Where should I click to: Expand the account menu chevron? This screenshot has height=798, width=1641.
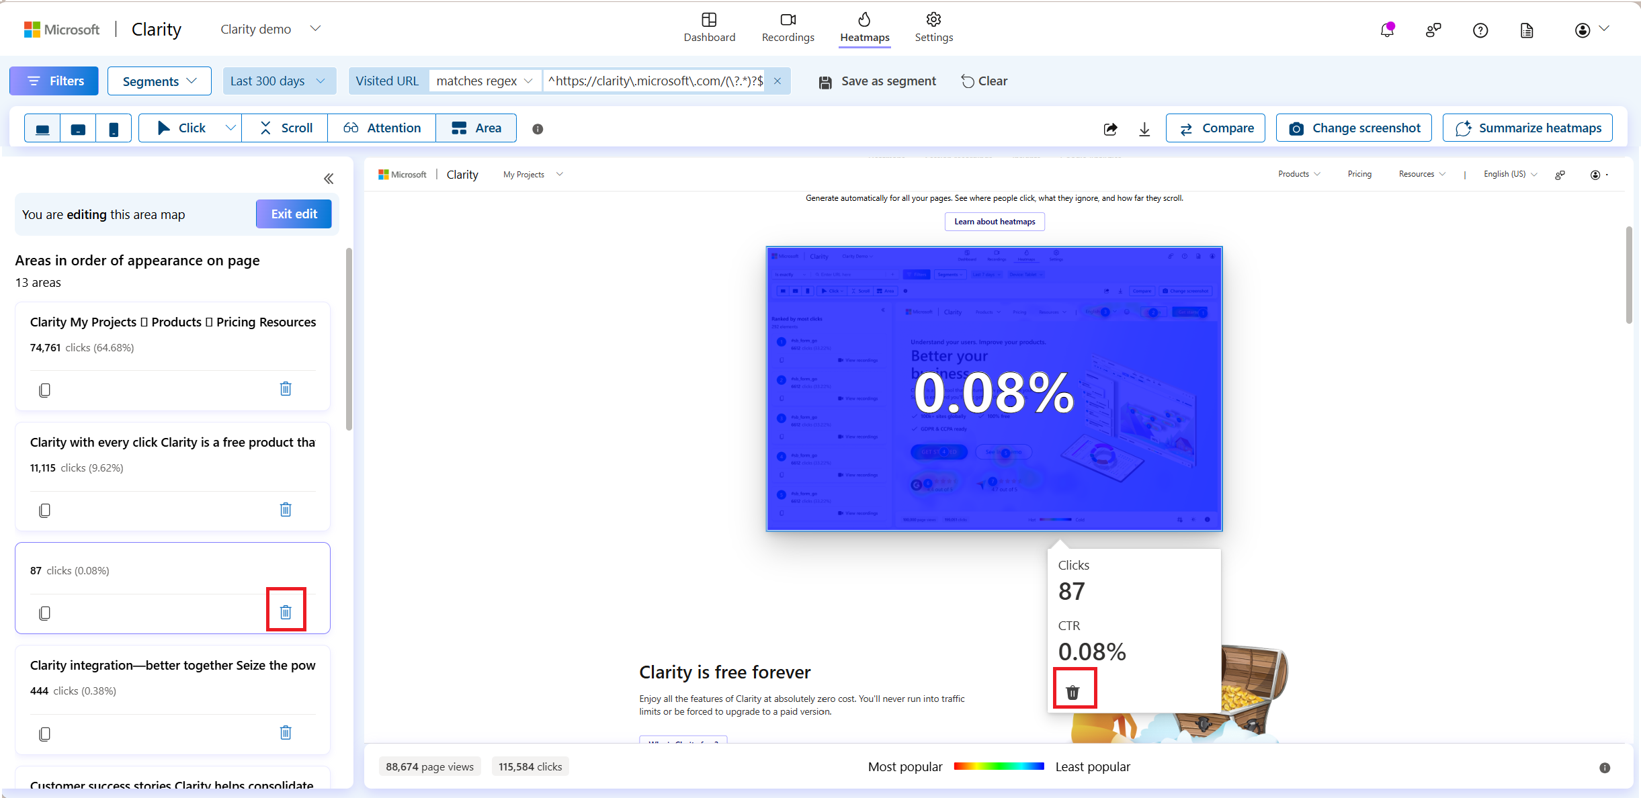[1604, 28]
